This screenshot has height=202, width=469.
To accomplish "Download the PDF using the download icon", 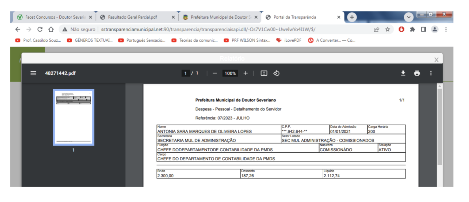I will pyautogui.click(x=403, y=73).
